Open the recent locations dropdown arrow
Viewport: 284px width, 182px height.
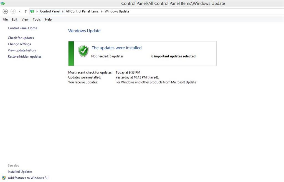[20, 11]
